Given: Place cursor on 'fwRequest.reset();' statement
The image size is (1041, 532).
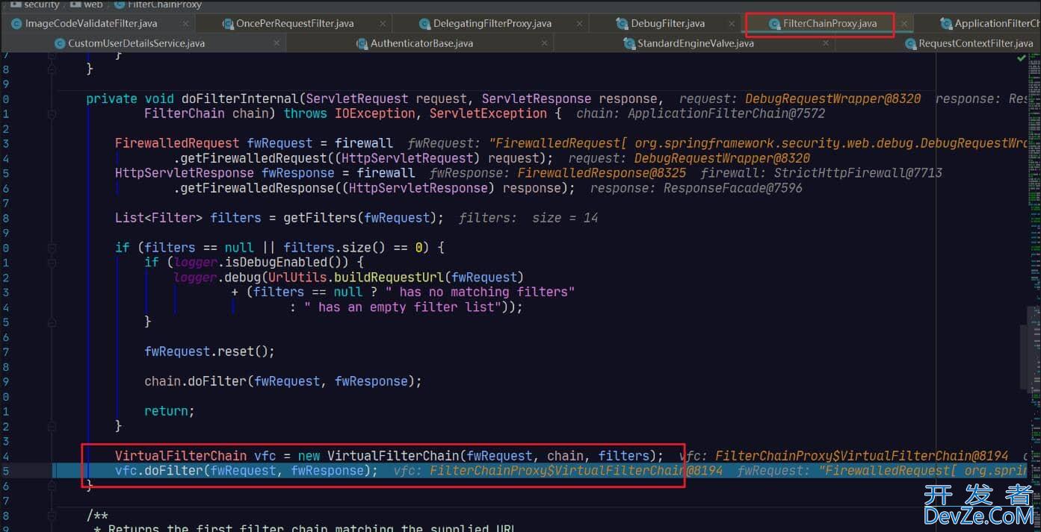Looking at the screenshot, I should (209, 351).
